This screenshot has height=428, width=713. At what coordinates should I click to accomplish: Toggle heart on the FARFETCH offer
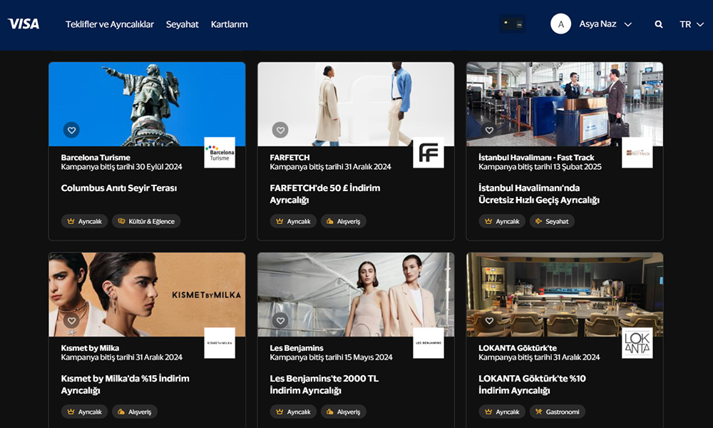tap(280, 130)
